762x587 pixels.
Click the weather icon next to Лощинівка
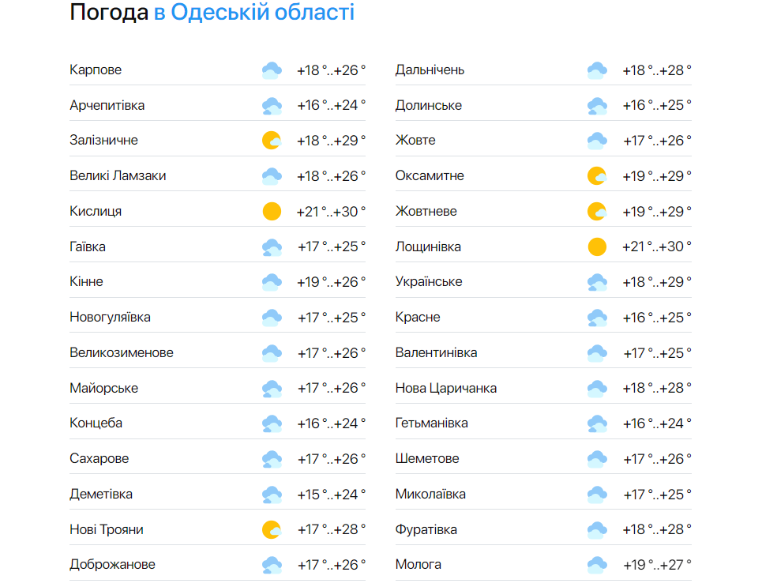coord(598,246)
